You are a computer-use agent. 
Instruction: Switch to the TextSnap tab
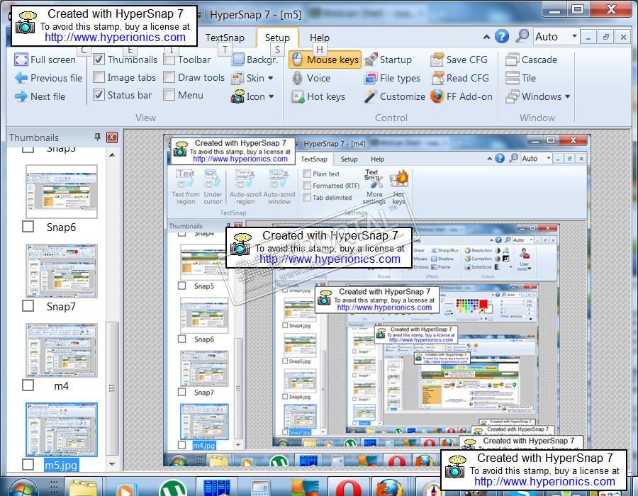pyautogui.click(x=225, y=38)
